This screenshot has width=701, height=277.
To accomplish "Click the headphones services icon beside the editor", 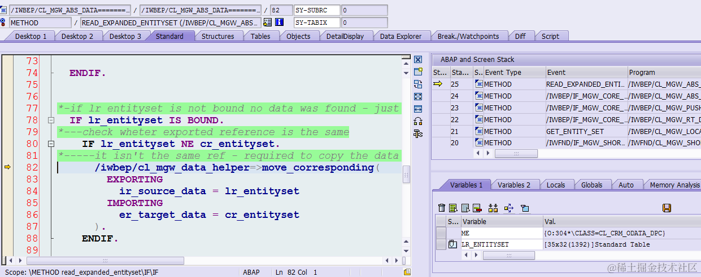I will [x=418, y=121].
